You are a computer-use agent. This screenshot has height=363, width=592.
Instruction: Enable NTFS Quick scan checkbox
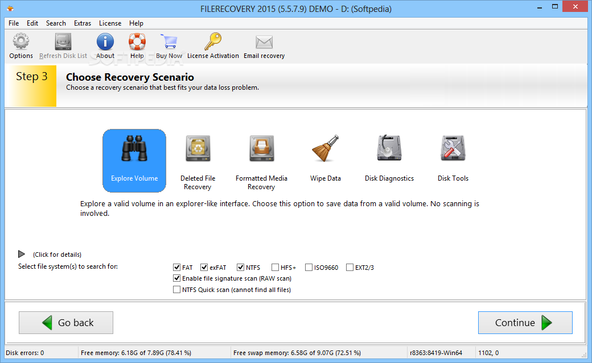tap(176, 290)
